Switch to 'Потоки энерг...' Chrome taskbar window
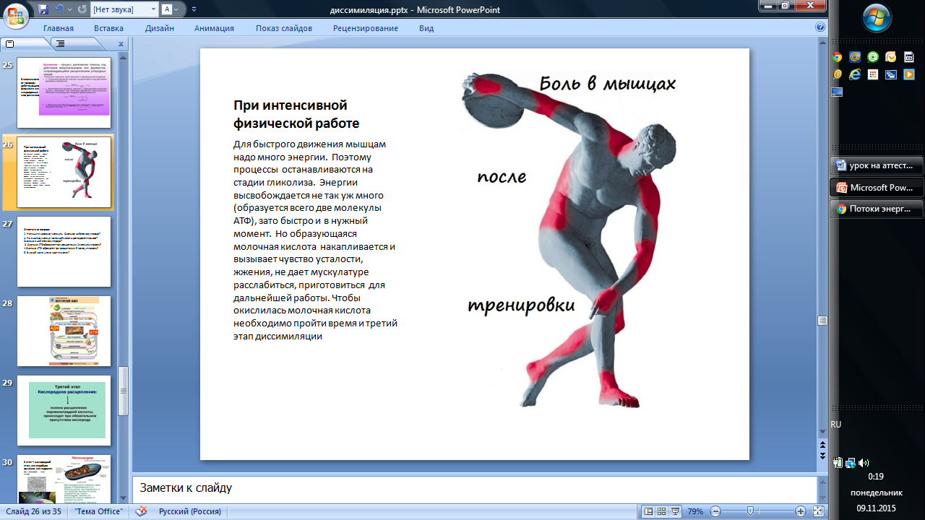 click(877, 209)
